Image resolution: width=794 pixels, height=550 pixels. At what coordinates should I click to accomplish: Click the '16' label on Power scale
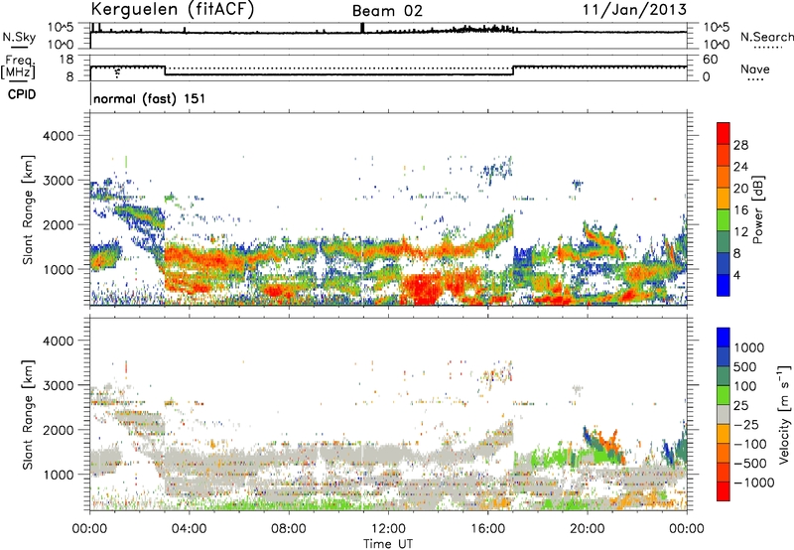pyautogui.click(x=740, y=210)
